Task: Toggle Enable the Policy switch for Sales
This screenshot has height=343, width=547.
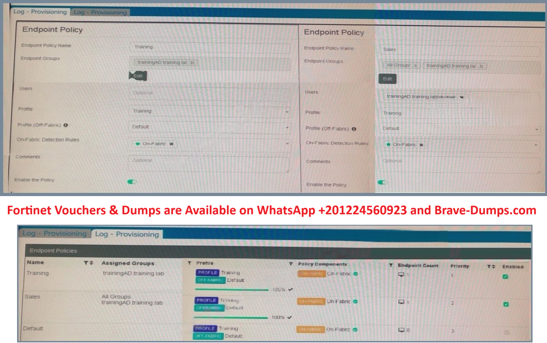Action: pyautogui.click(x=382, y=182)
